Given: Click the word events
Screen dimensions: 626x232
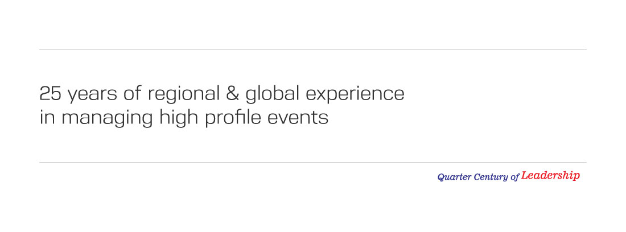Looking at the screenshot, I should coord(298,119).
